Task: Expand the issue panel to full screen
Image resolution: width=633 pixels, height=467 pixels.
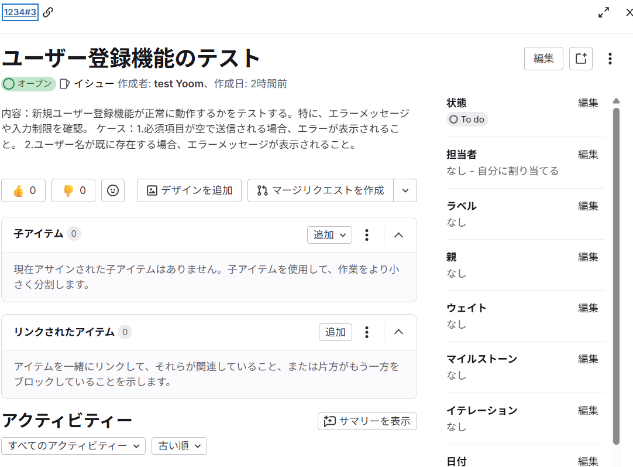Action: coord(604,12)
